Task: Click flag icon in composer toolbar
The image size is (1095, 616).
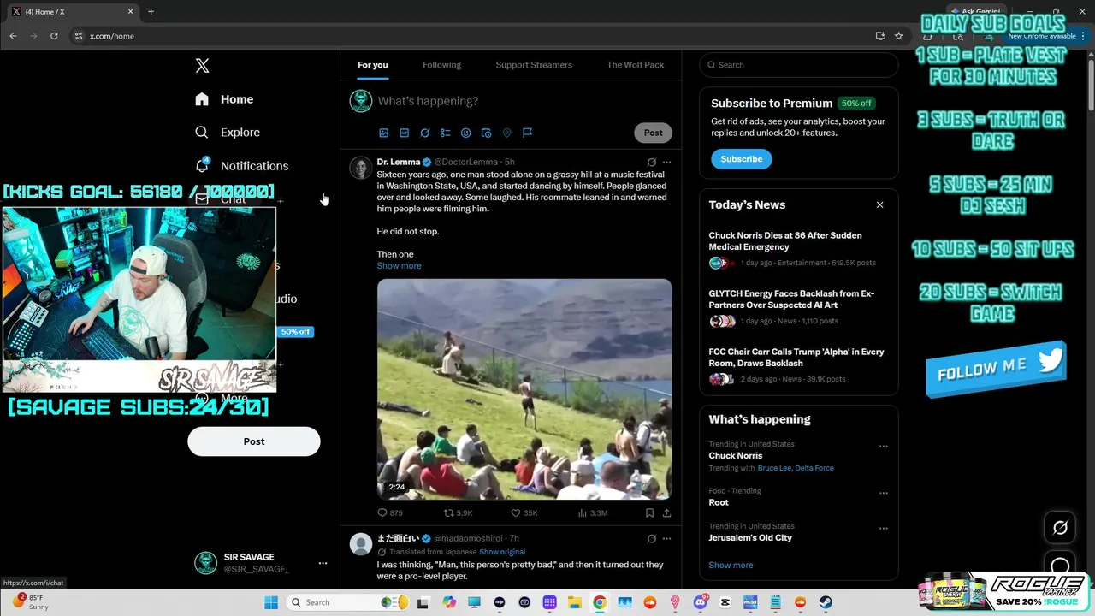Action: [x=528, y=133]
